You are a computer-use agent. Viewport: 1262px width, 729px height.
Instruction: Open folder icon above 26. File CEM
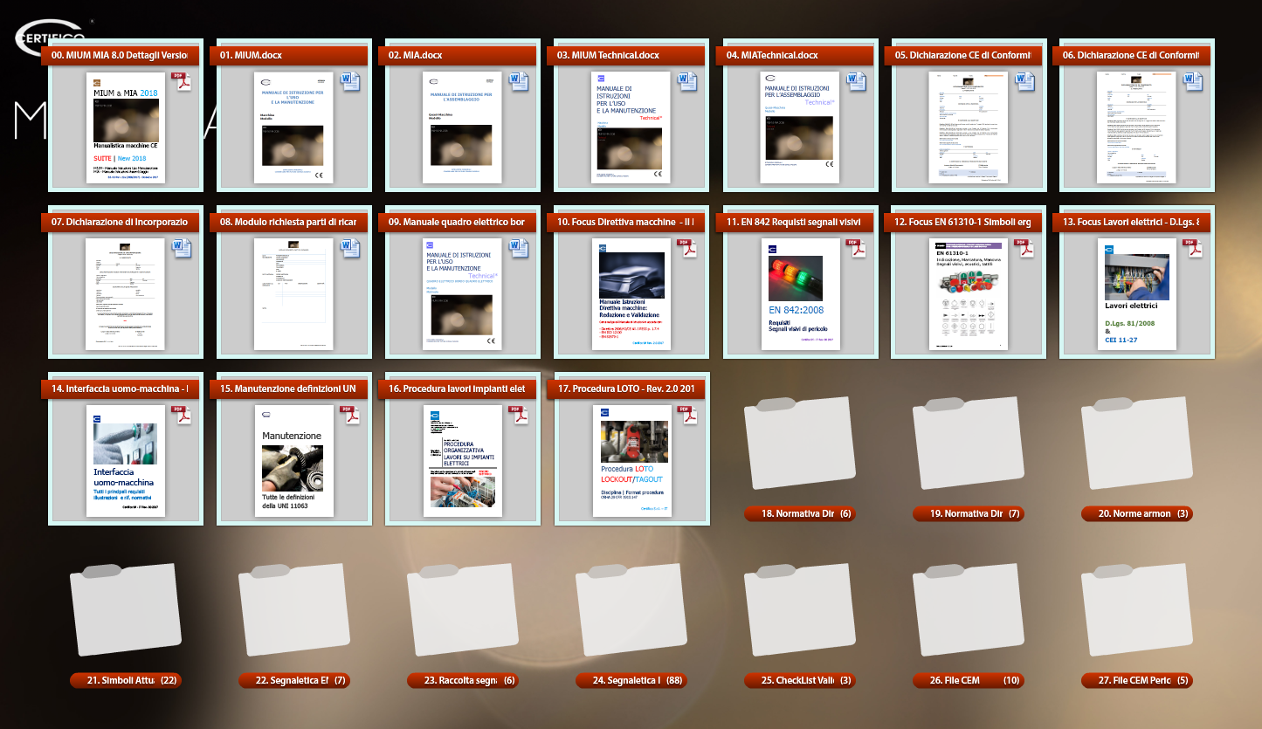[968, 612]
